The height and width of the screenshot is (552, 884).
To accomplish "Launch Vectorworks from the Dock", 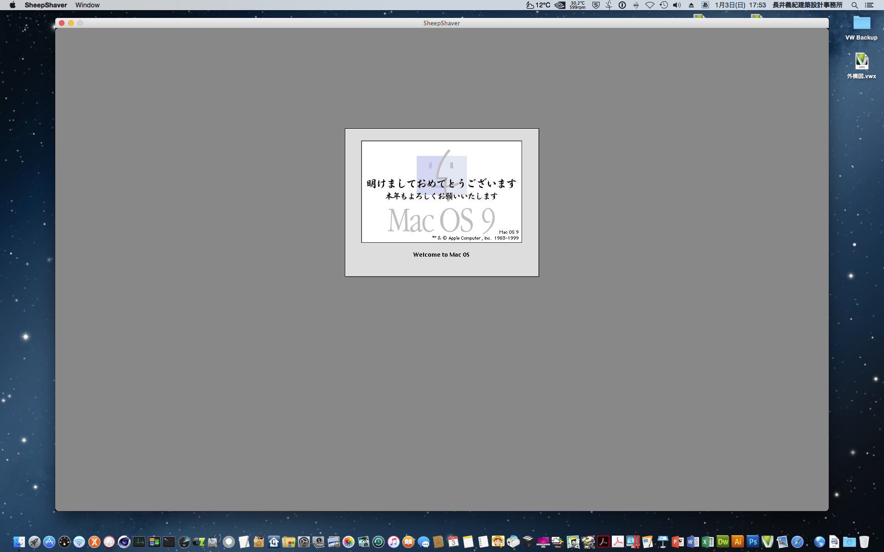I will pos(768,542).
